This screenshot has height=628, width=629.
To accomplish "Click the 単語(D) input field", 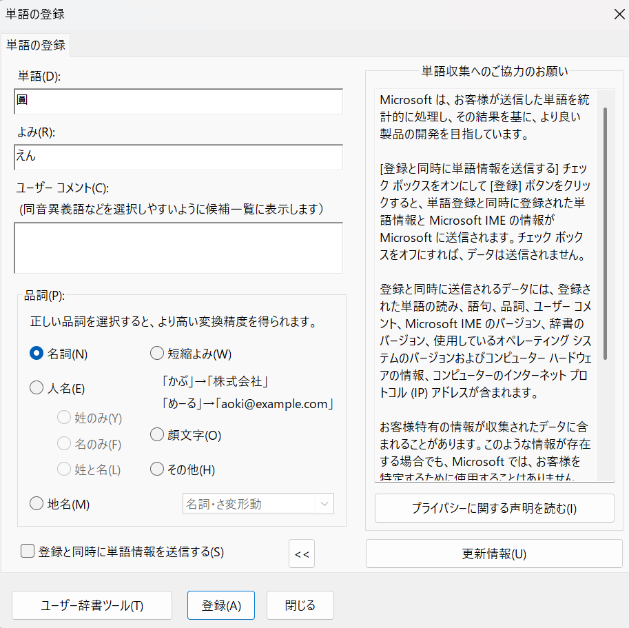I will pyautogui.click(x=178, y=101).
